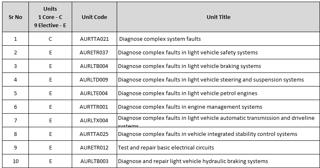The width and height of the screenshot is (320, 168).
Task: Click the Units Core/Elective header cell
Action: [x=50, y=17]
